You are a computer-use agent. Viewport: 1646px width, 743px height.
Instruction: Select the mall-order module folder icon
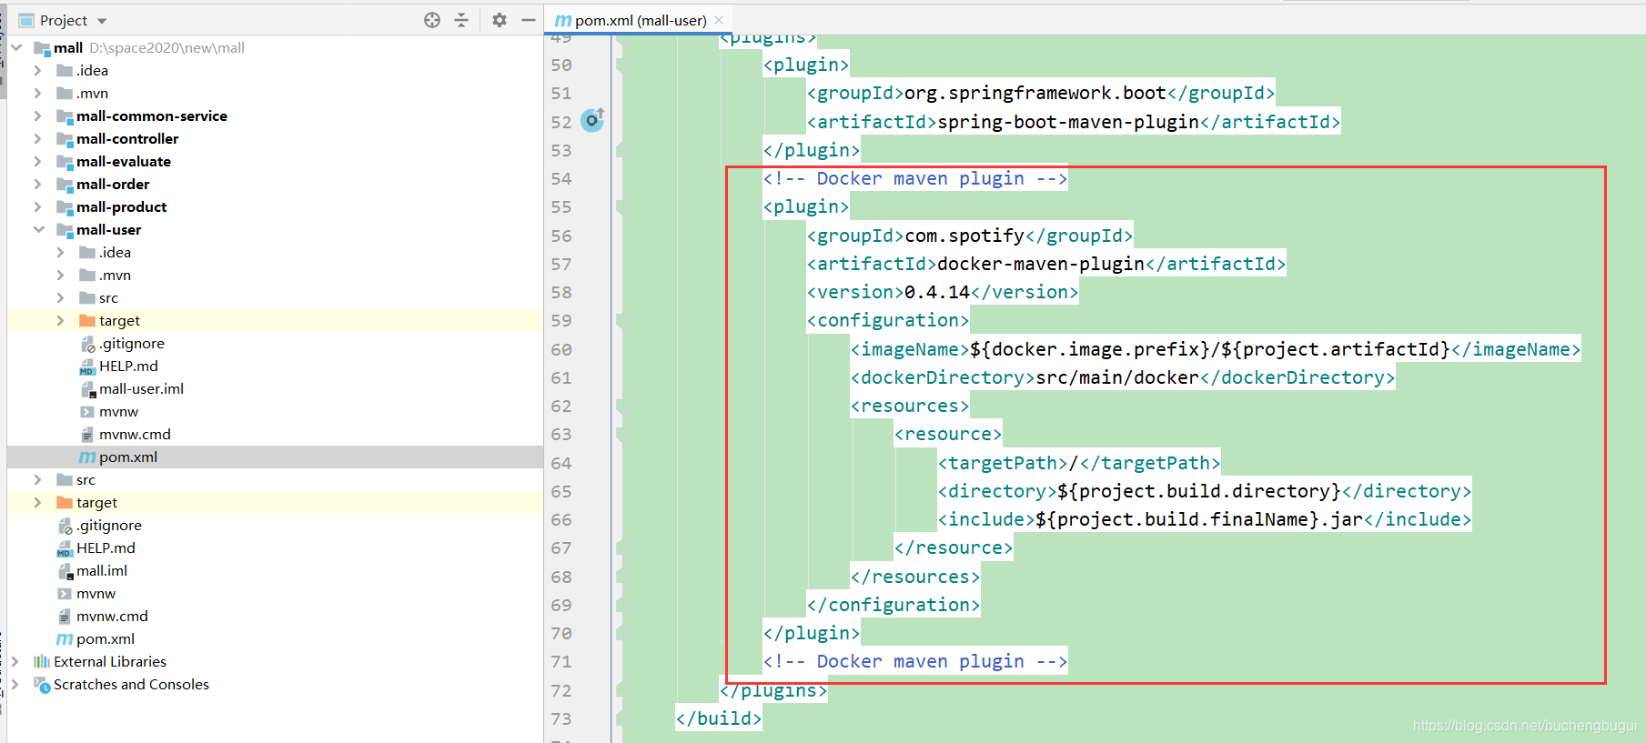point(65,184)
